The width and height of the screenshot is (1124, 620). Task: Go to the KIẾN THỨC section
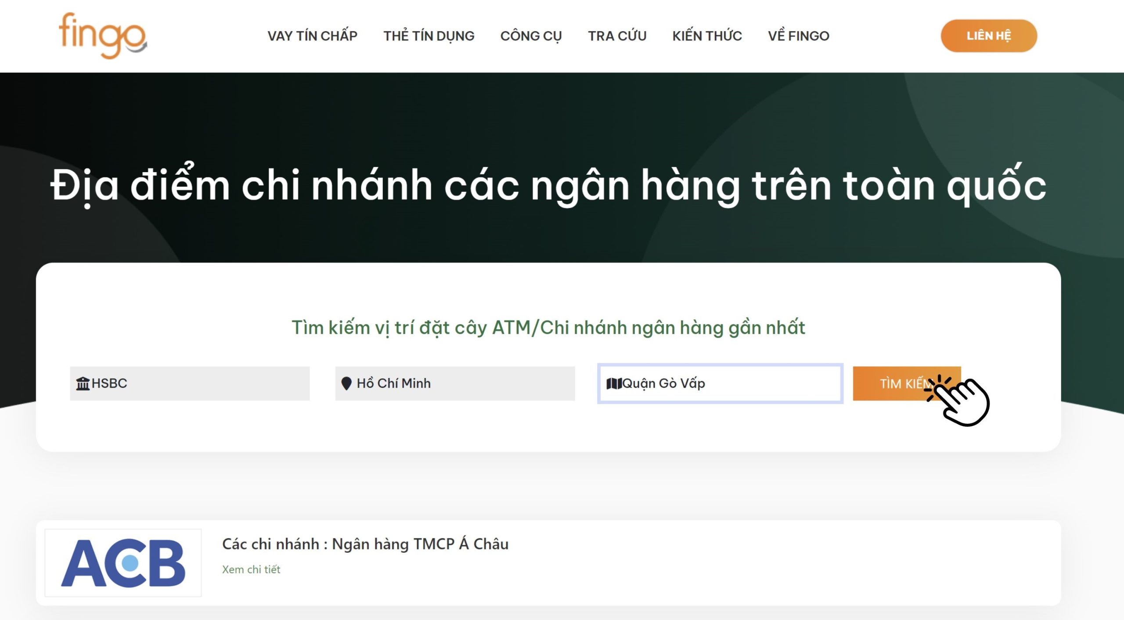click(707, 36)
